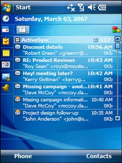Click the unread envelope icon for 10:41 AM message
122x163 pixels.
pos(18,86)
